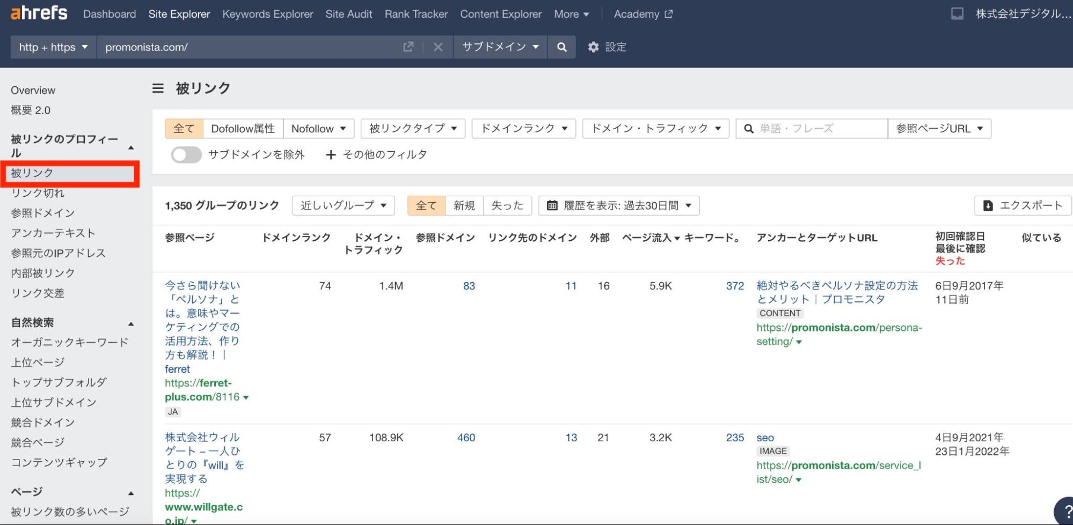The image size is (1073, 525).
Task: Open the 参照ページURL dropdown
Action: pos(939,129)
